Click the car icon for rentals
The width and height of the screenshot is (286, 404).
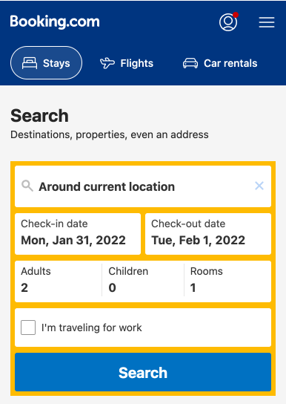click(x=190, y=63)
